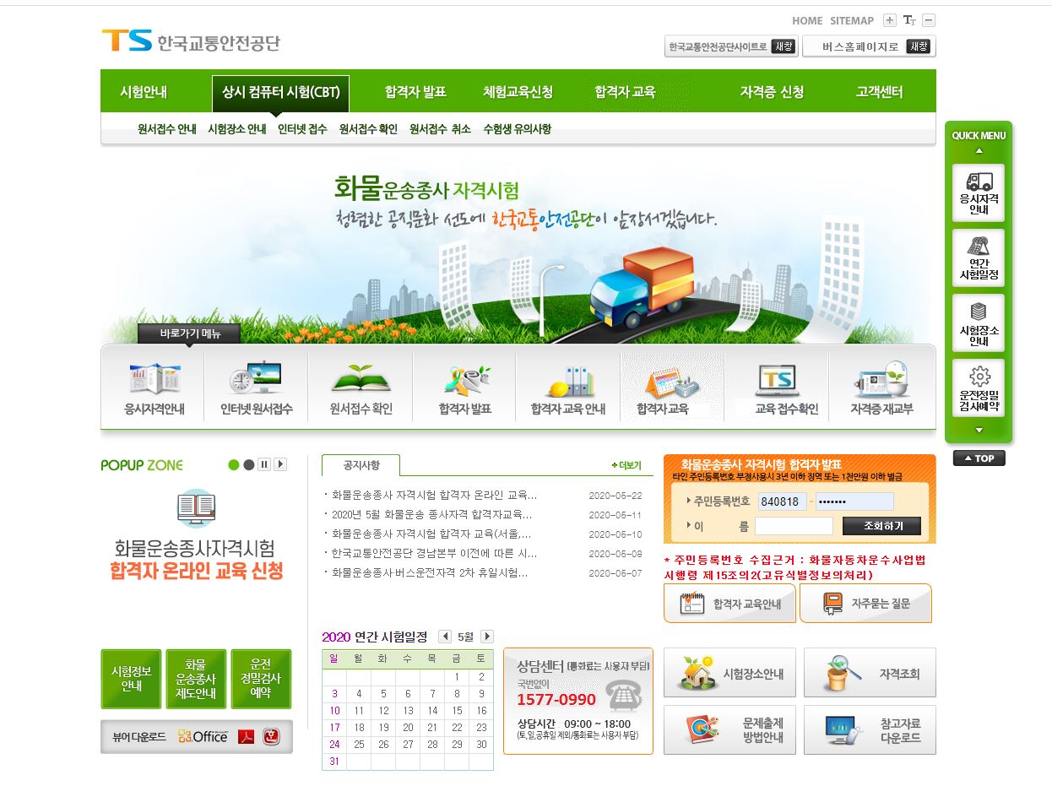Select second popup zone gray dot

tap(248, 464)
